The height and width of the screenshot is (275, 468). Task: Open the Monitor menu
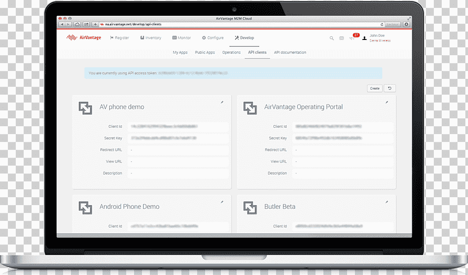tap(181, 38)
